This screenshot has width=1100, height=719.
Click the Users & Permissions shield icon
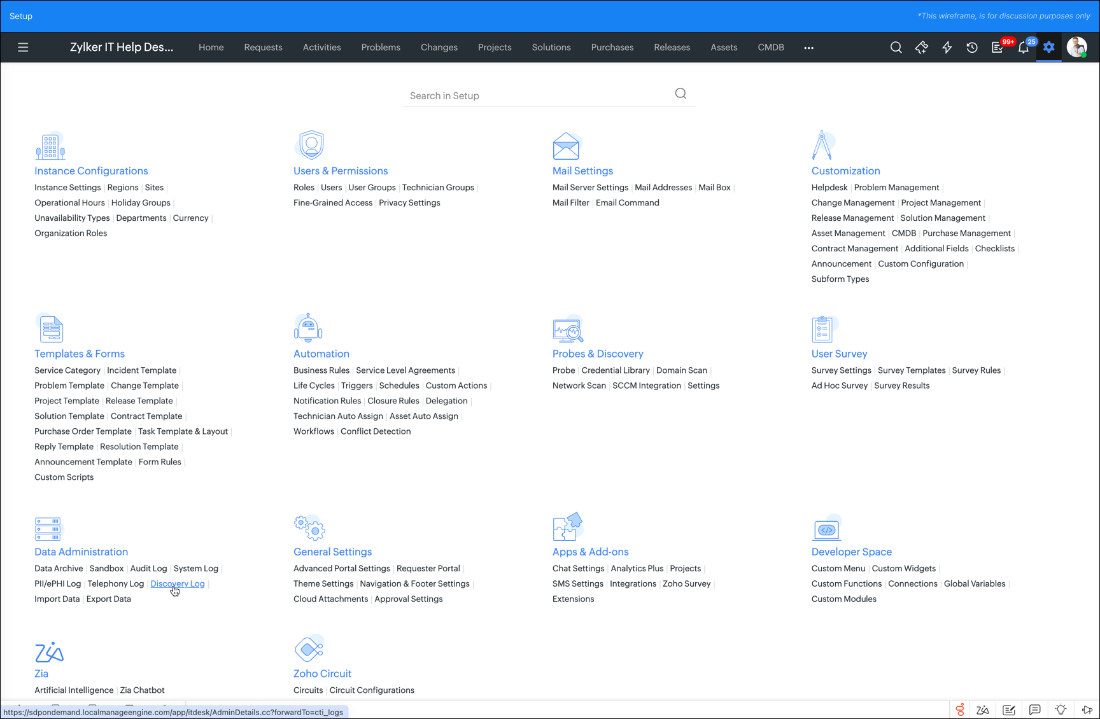[311, 145]
